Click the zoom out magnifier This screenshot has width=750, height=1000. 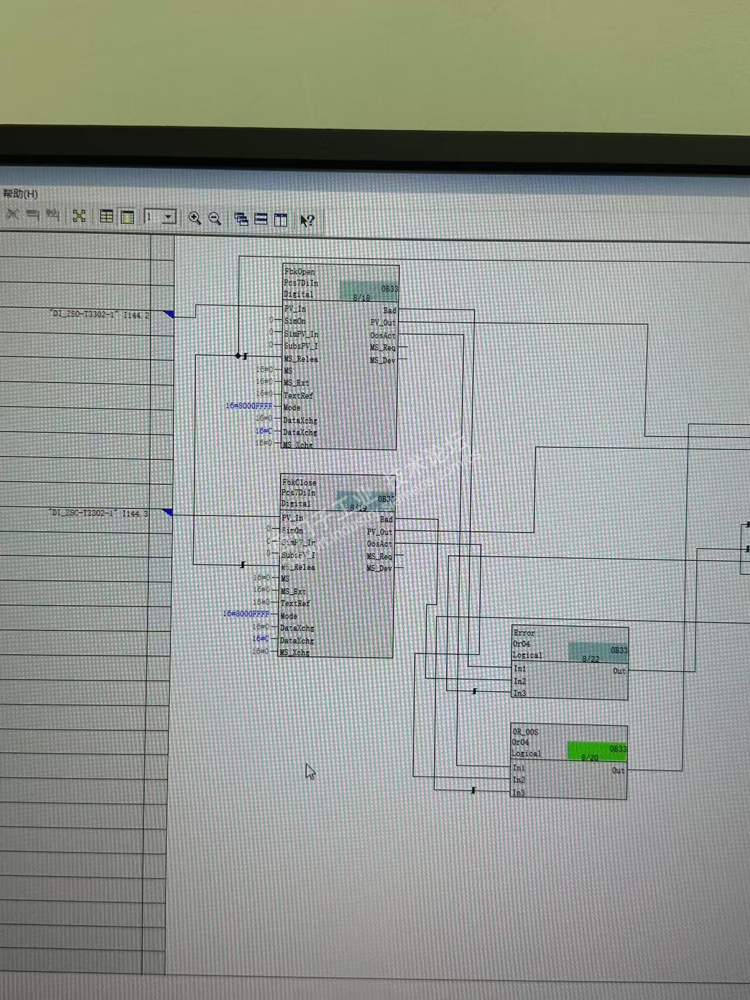pyautogui.click(x=215, y=219)
